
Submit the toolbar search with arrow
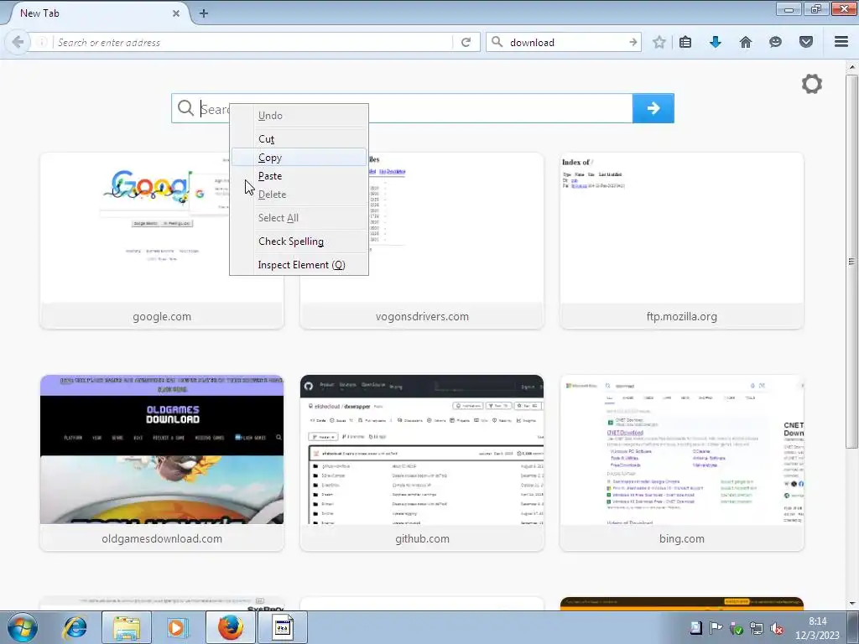[633, 42]
